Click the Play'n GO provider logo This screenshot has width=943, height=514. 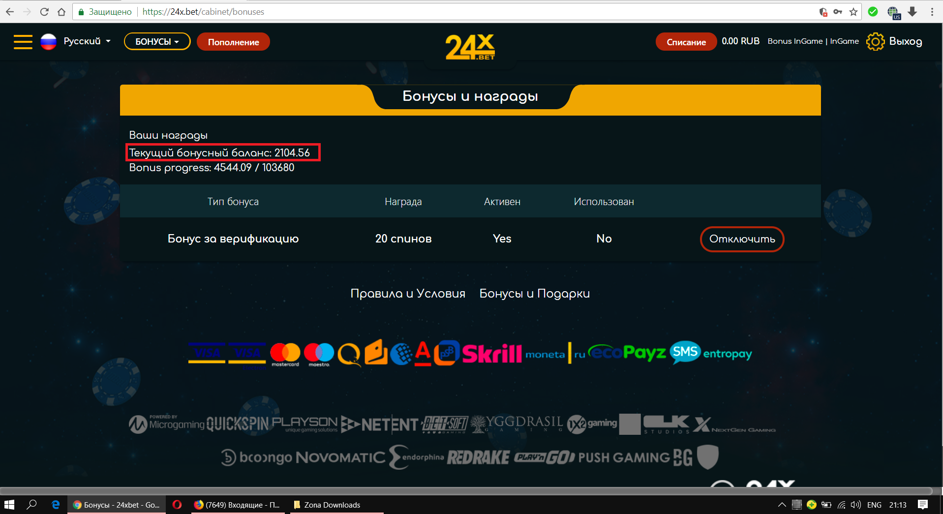(x=545, y=458)
